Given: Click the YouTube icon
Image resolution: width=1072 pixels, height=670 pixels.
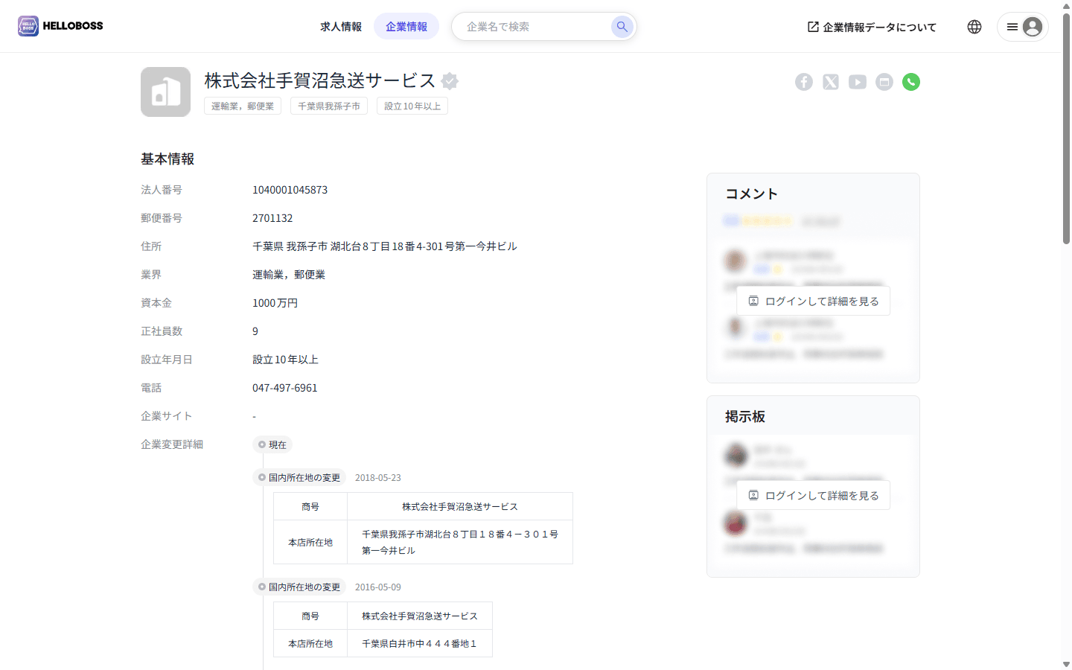Looking at the screenshot, I should point(858,82).
